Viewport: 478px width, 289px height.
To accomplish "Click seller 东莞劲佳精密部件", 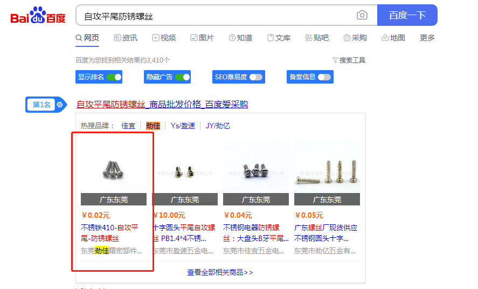I will (111, 251).
